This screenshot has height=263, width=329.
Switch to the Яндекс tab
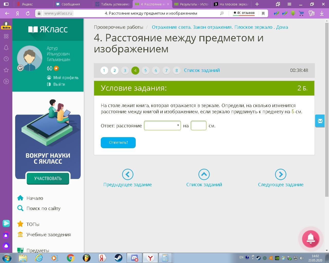(x=34, y=4)
